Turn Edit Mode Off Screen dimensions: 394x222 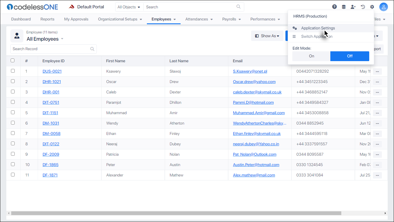click(350, 56)
